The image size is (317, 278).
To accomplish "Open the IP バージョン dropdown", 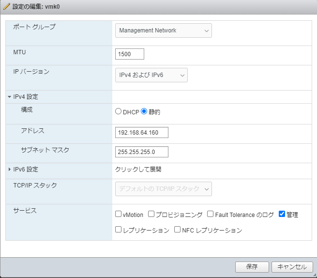I will coord(151,75).
